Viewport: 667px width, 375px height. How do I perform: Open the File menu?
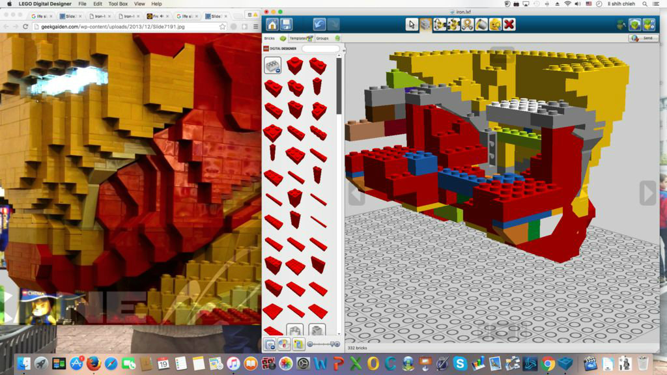click(x=82, y=4)
